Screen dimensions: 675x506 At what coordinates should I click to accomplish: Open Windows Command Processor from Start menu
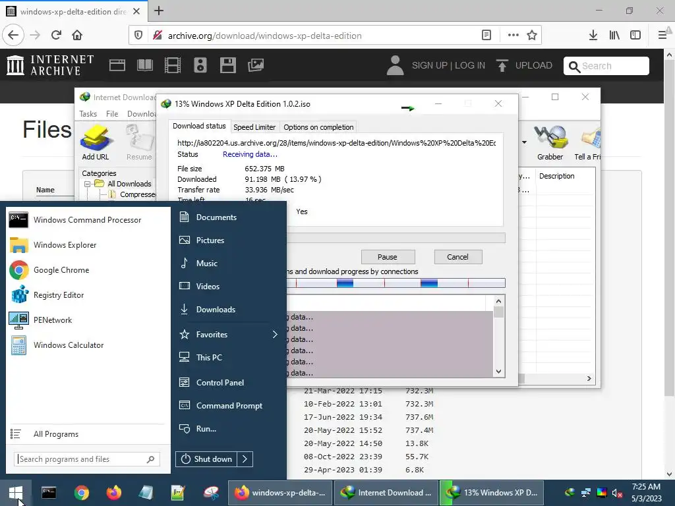point(88,220)
